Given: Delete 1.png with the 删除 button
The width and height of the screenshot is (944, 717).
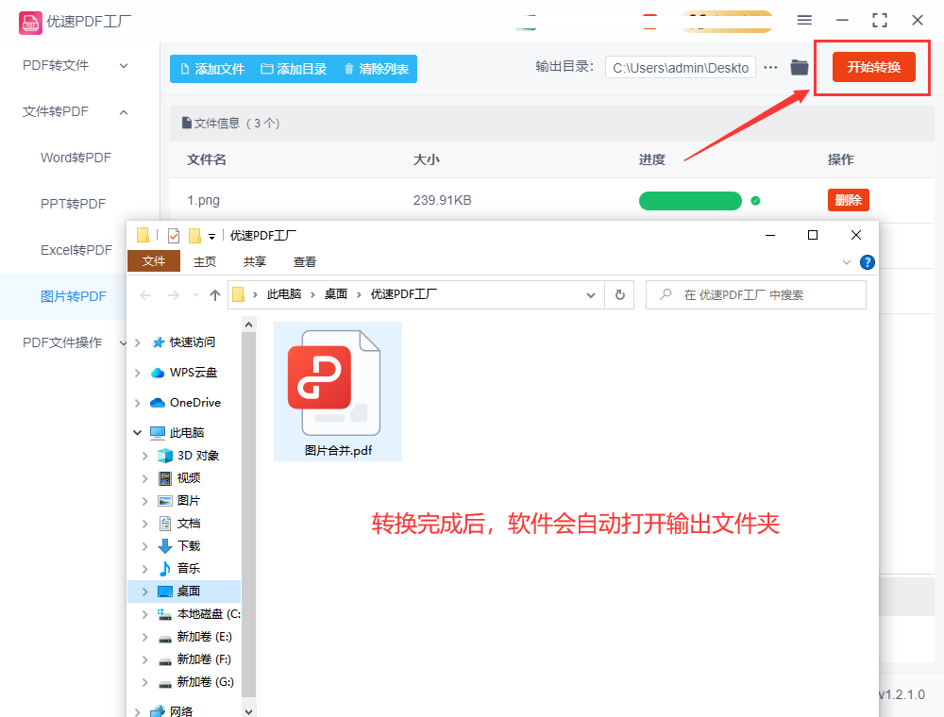Looking at the screenshot, I should coord(849,200).
